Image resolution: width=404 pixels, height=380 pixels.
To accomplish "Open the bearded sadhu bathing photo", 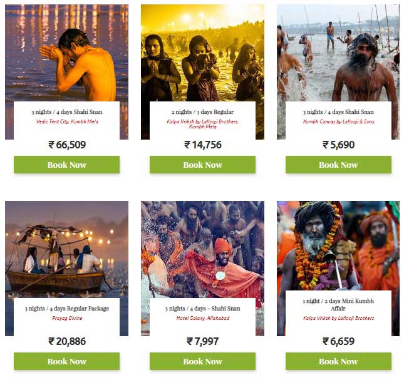I will 338,53.
